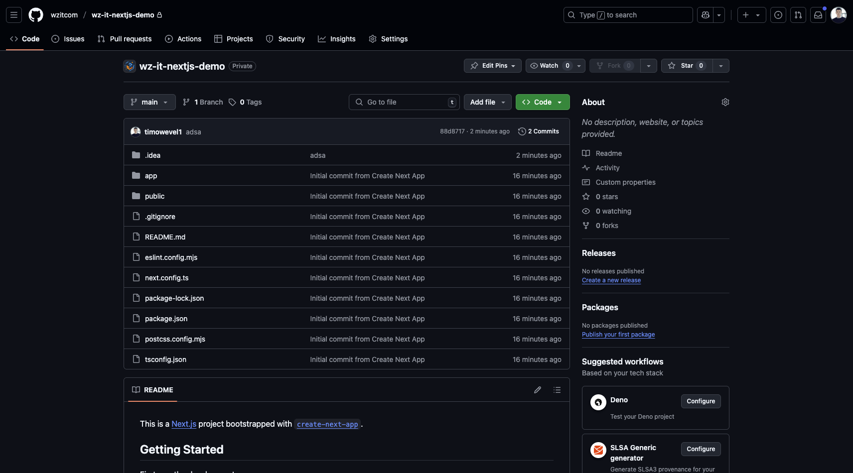The width and height of the screenshot is (853, 473).
Task: Open the package.json file
Action: pyautogui.click(x=166, y=319)
